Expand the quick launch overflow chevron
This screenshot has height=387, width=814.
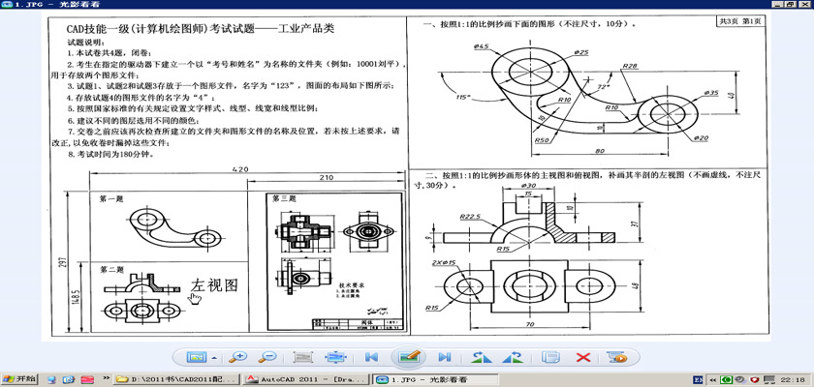coord(107,378)
